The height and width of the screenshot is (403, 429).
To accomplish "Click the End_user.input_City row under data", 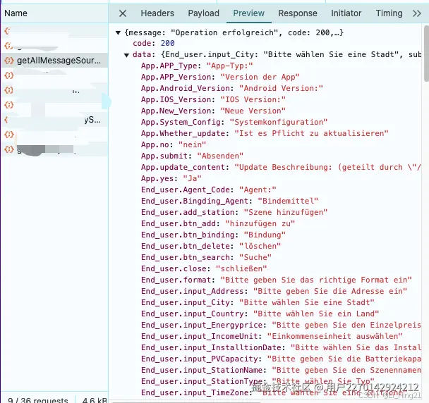I will 258,302.
